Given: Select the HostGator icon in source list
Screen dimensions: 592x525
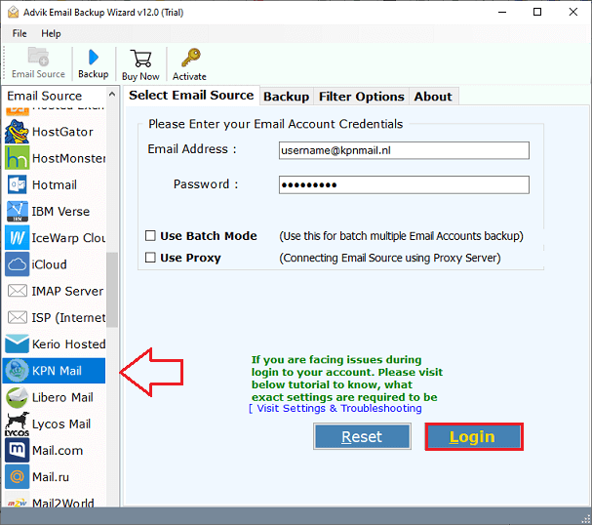Looking at the screenshot, I should [x=17, y=132].
